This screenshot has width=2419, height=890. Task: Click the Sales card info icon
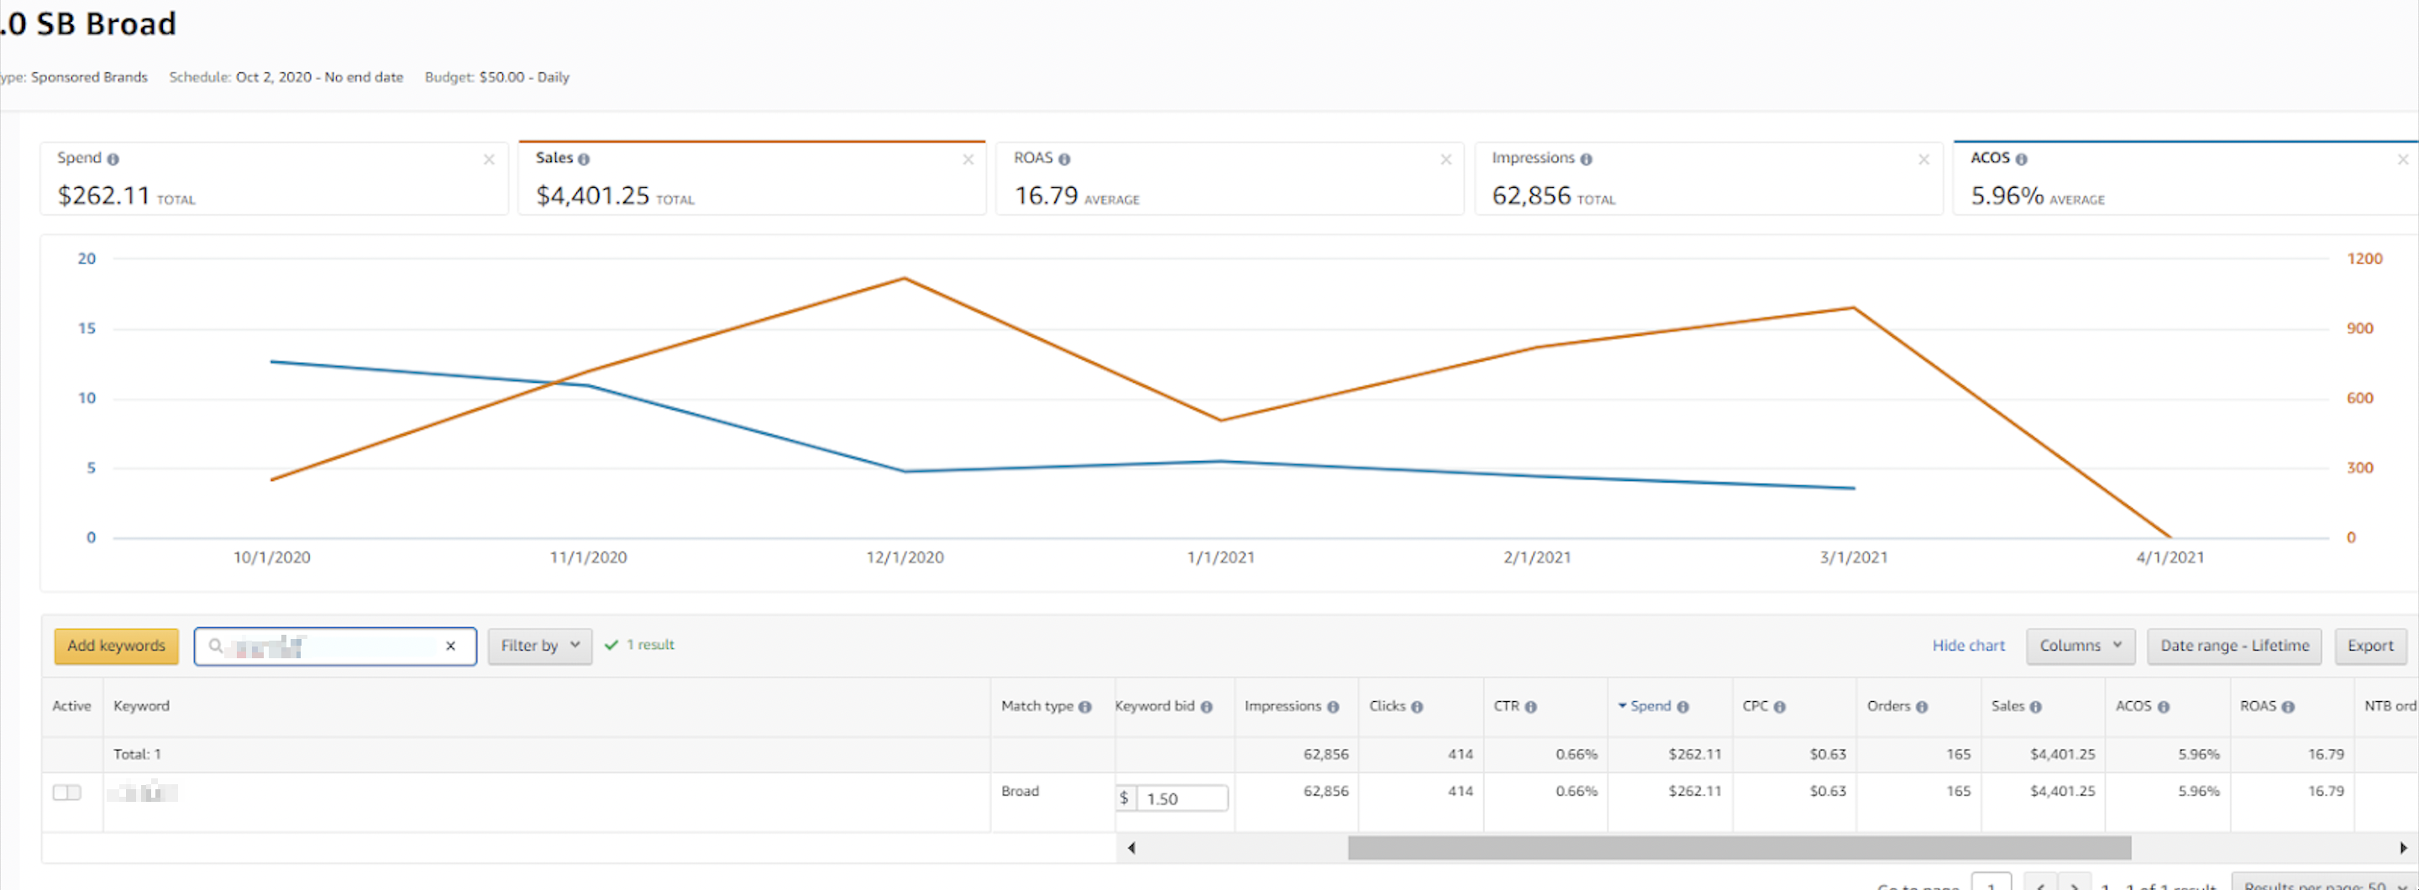coord(584,158)
